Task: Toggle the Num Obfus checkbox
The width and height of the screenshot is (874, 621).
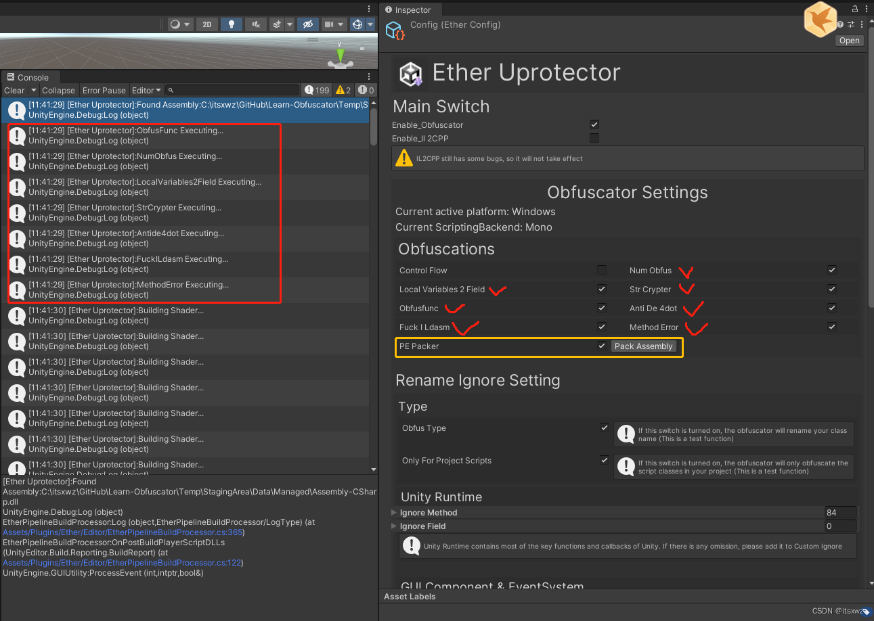Action: tap(831, 270)
